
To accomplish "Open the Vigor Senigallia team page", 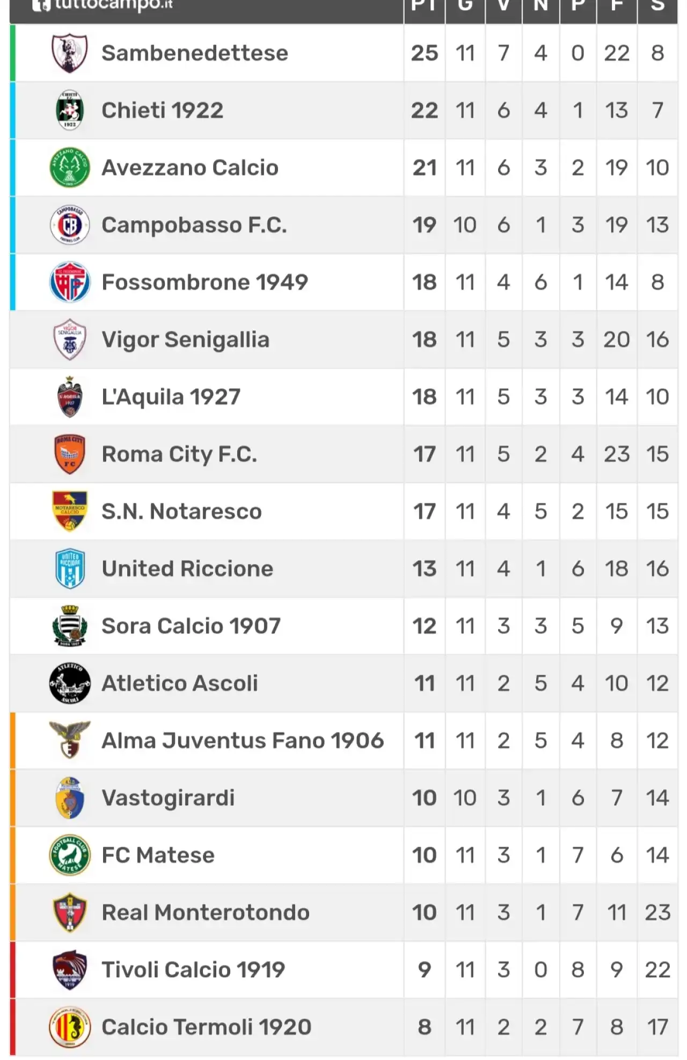I will pyautogui.click(x=185, y=340).
